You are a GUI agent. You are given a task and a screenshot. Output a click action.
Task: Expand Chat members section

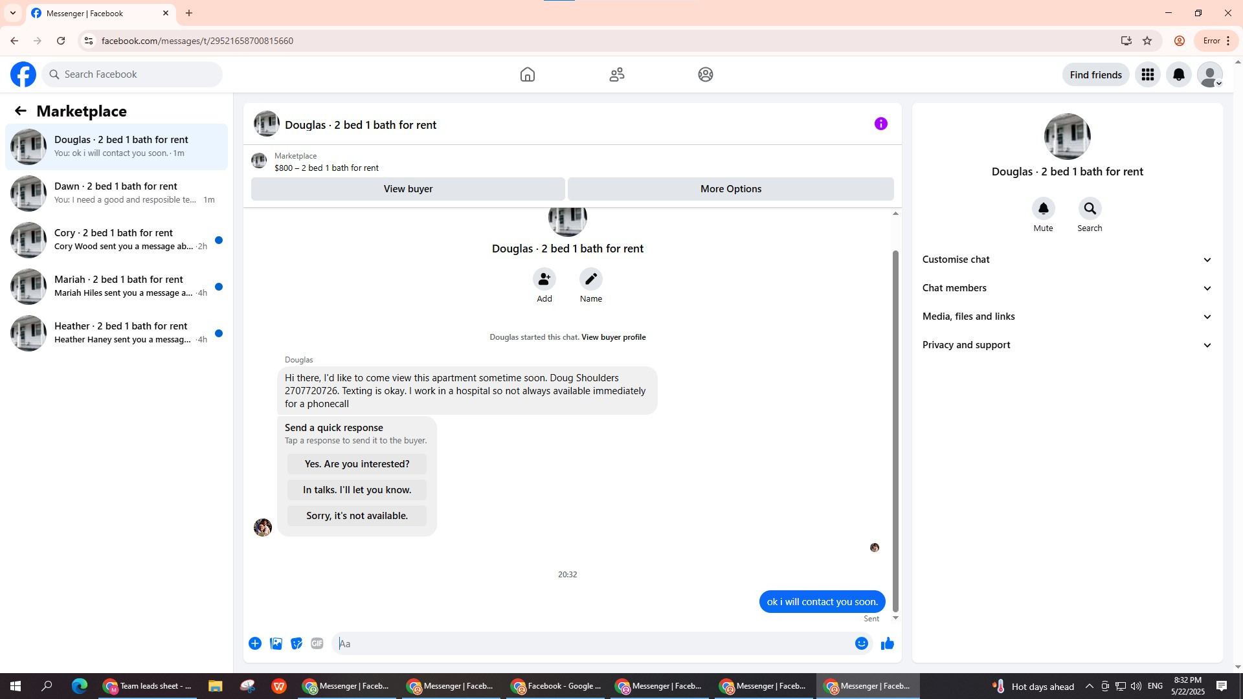[x=1068, y=288]
